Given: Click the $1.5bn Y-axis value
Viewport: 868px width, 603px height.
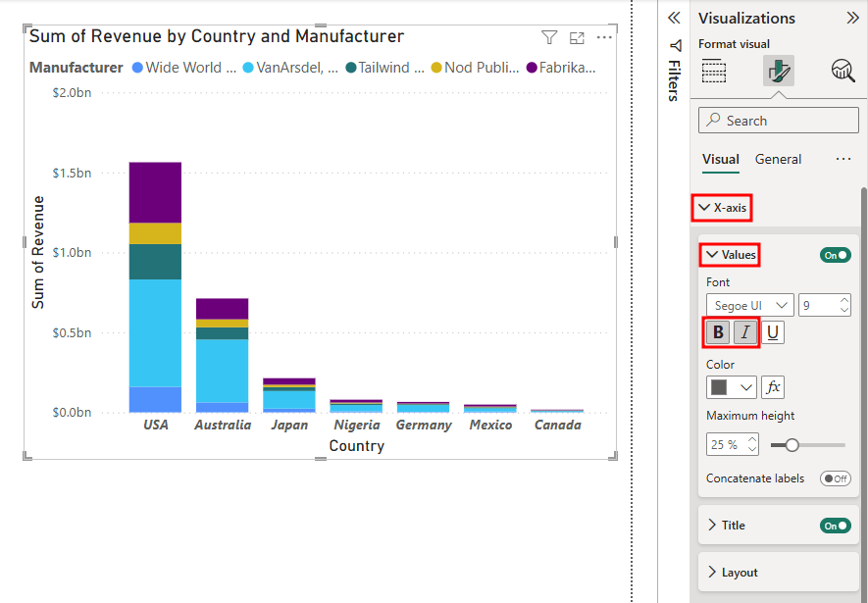Looking at the screenshot, I should 72,174.
